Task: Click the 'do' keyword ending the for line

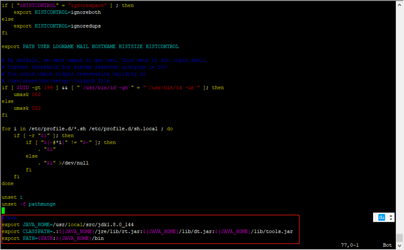Action: click(170, 129)
